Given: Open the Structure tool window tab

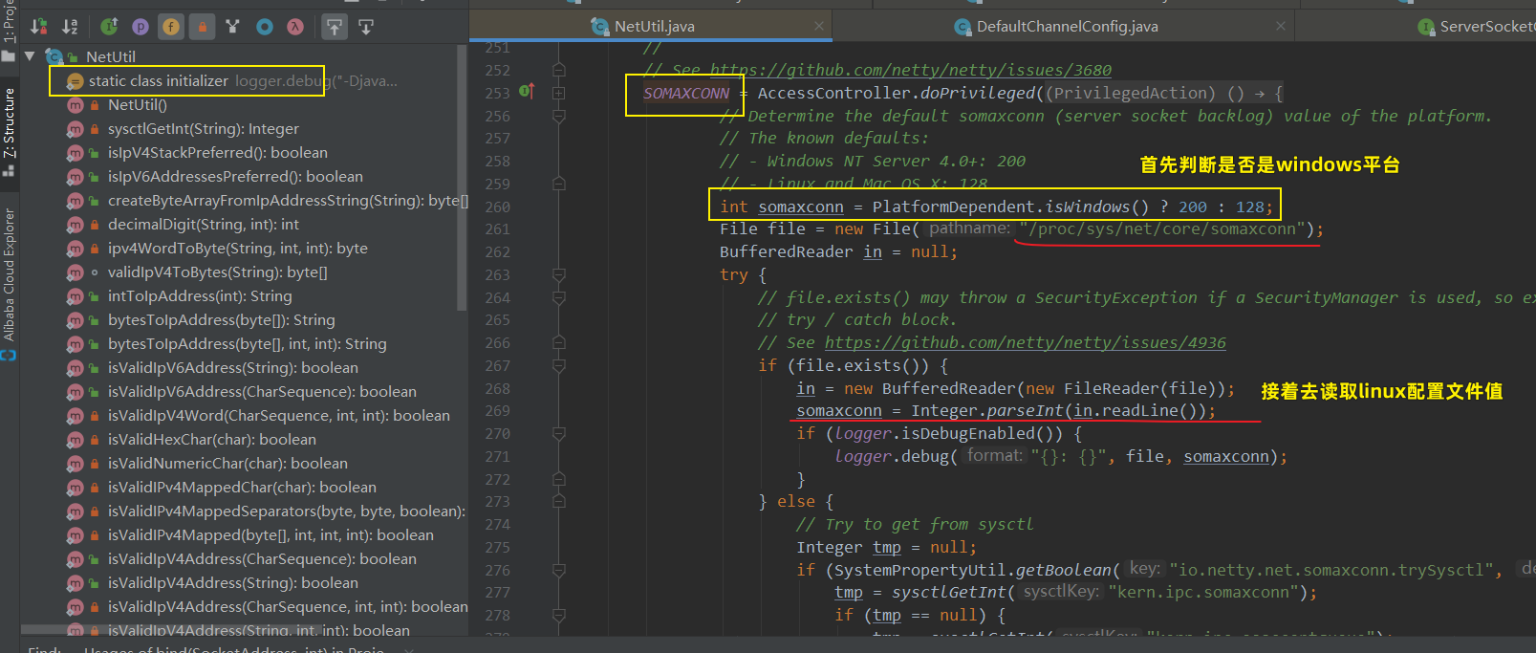Looking at the screenshot, I should pos(9,132).
